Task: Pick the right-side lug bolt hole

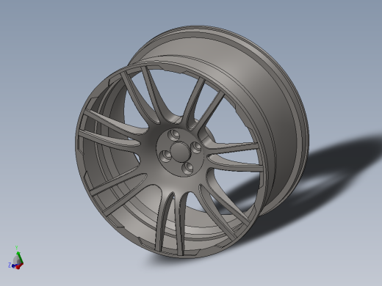Action: 196,147
